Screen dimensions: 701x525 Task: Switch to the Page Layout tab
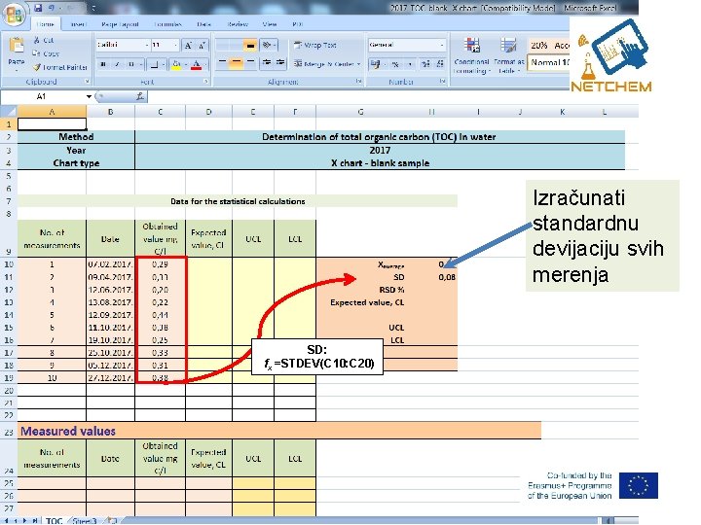(120, 24)
